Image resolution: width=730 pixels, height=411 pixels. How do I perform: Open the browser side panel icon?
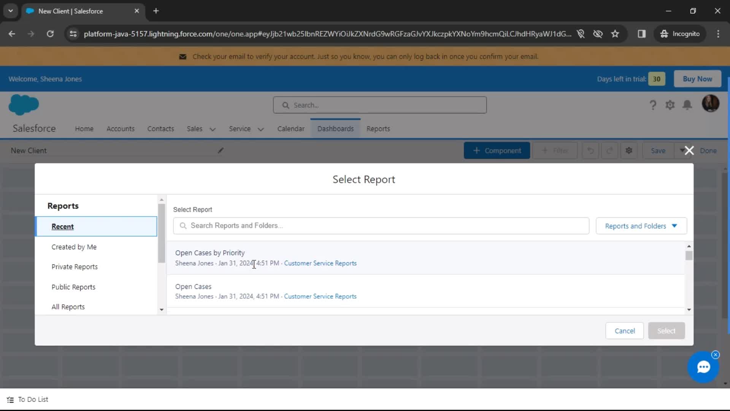point(642,34)
